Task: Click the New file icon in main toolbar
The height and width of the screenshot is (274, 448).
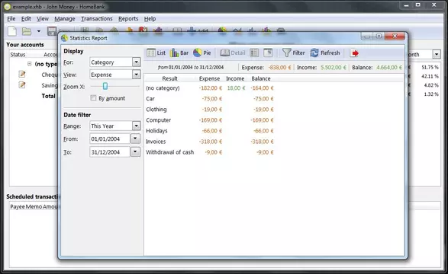Action: (x=12, y=31)
